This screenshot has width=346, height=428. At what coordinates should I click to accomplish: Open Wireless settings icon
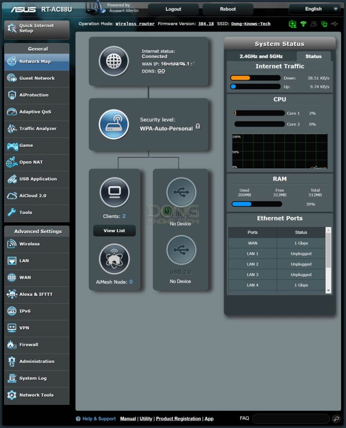(x=12, y=244)
